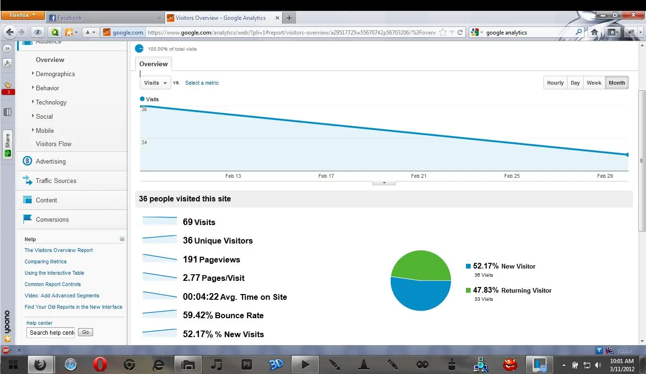Click the Yoono Share button

coord(7,145)
